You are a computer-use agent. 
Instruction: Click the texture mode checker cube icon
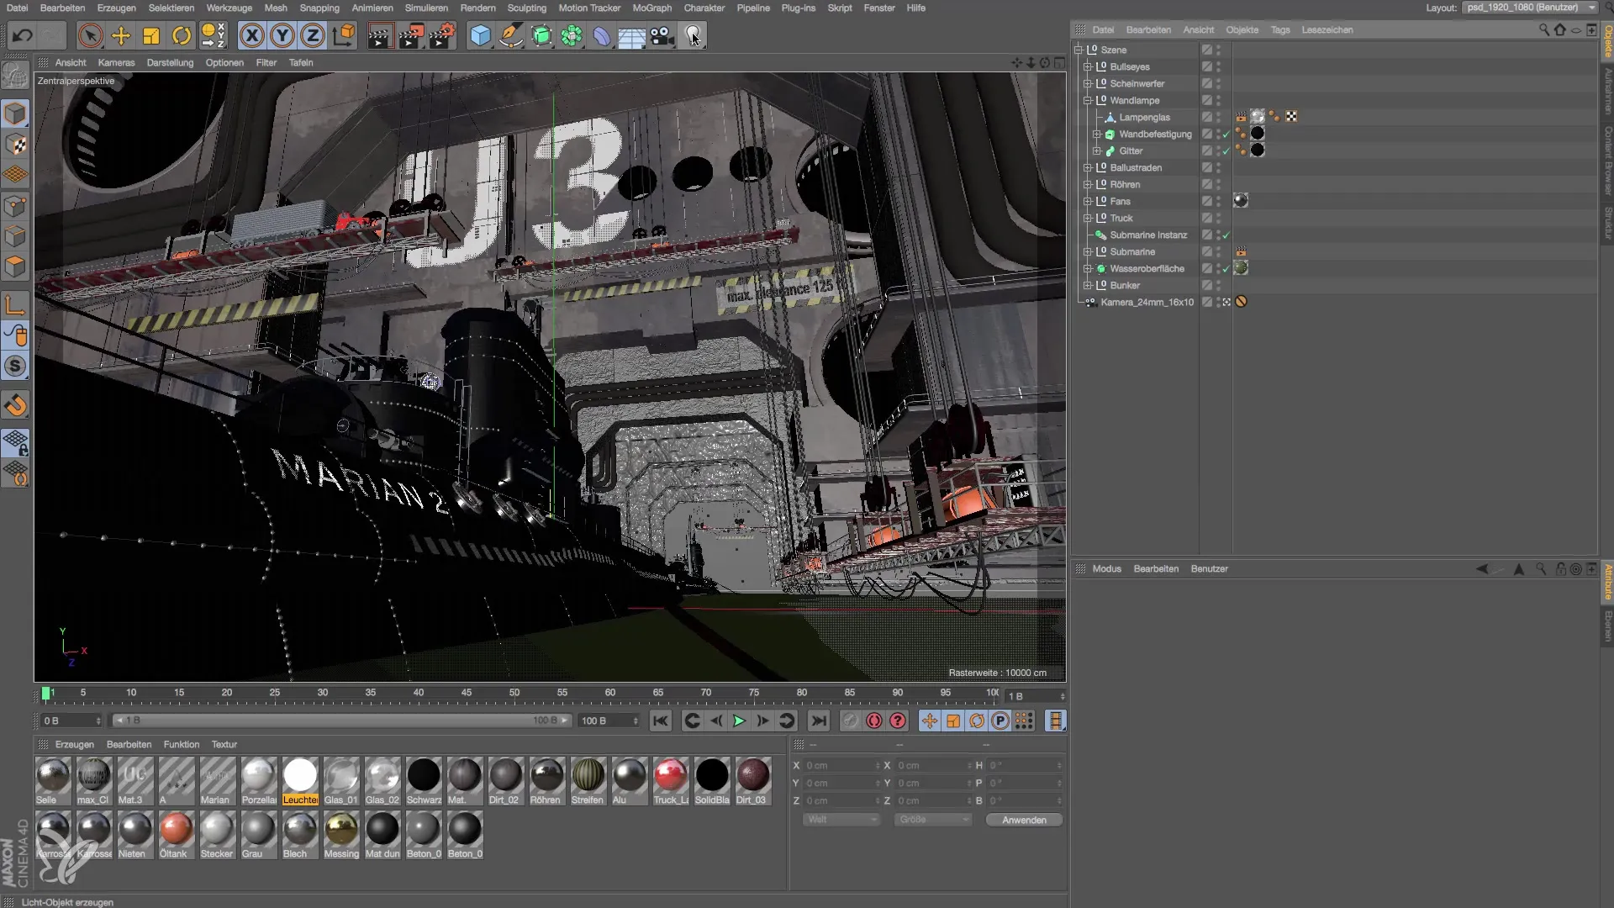pyautogui.click(x=16, y=145)
